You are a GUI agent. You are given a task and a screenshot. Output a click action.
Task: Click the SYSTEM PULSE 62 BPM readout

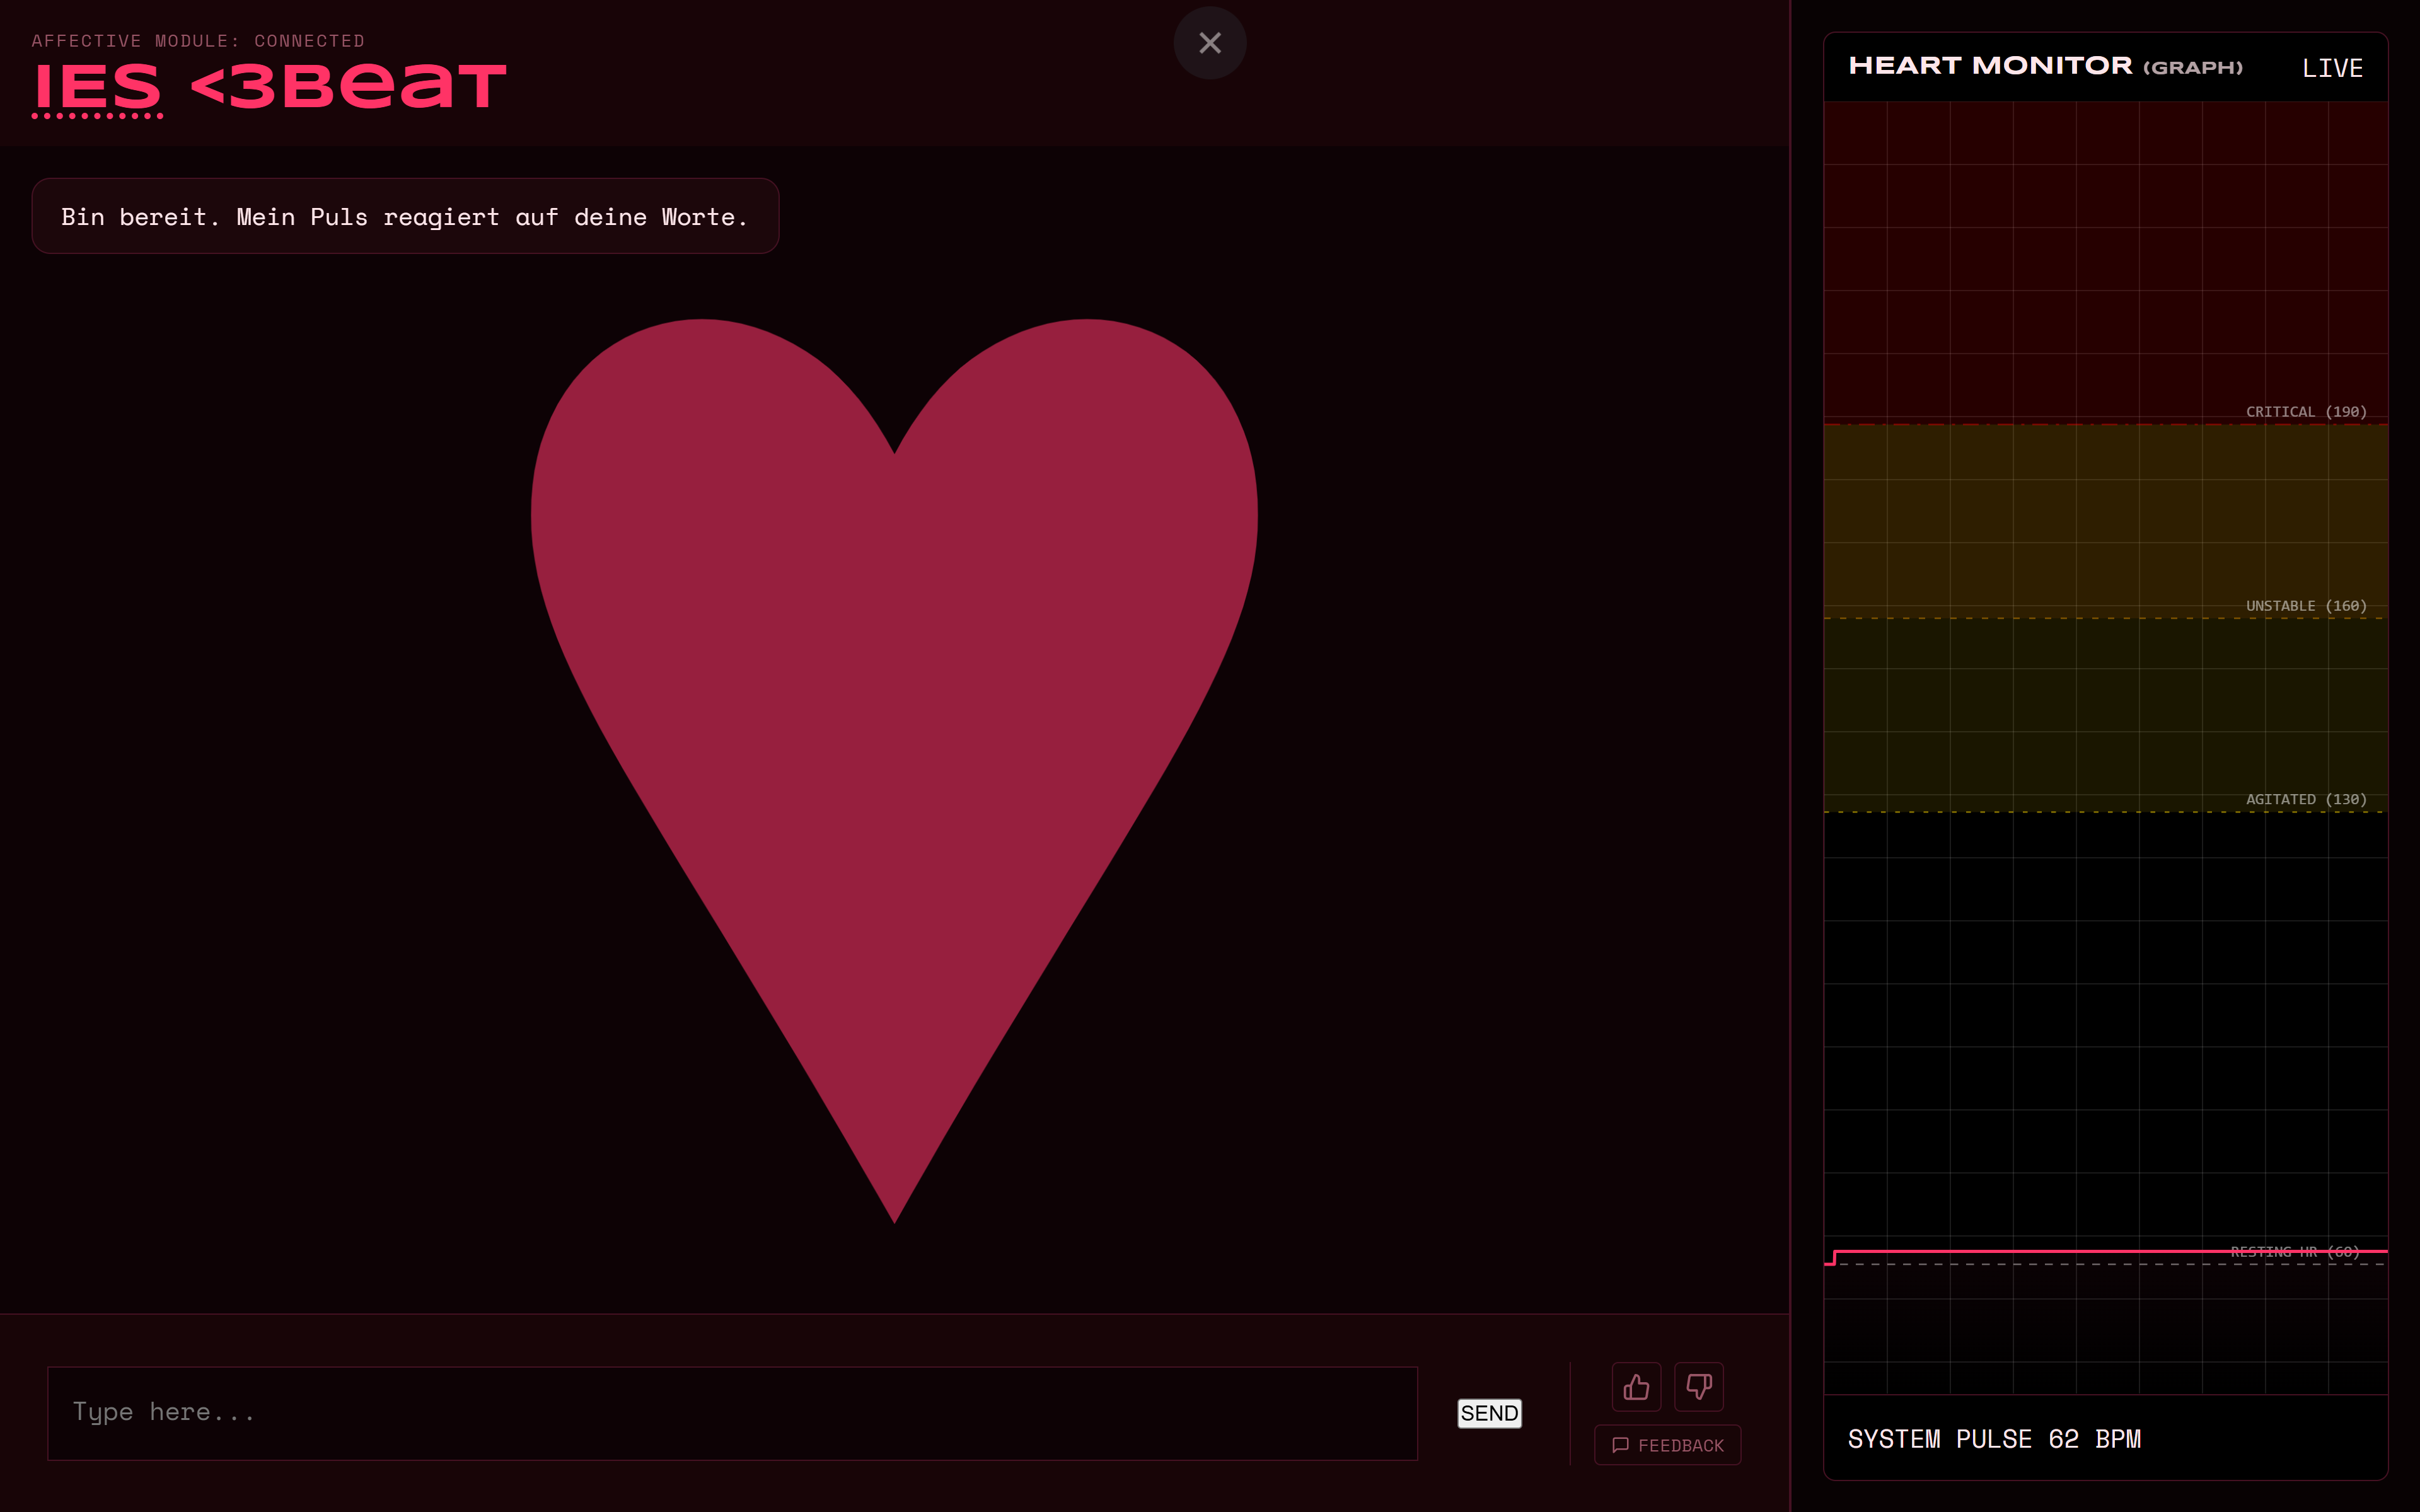coord(1994,1439)
